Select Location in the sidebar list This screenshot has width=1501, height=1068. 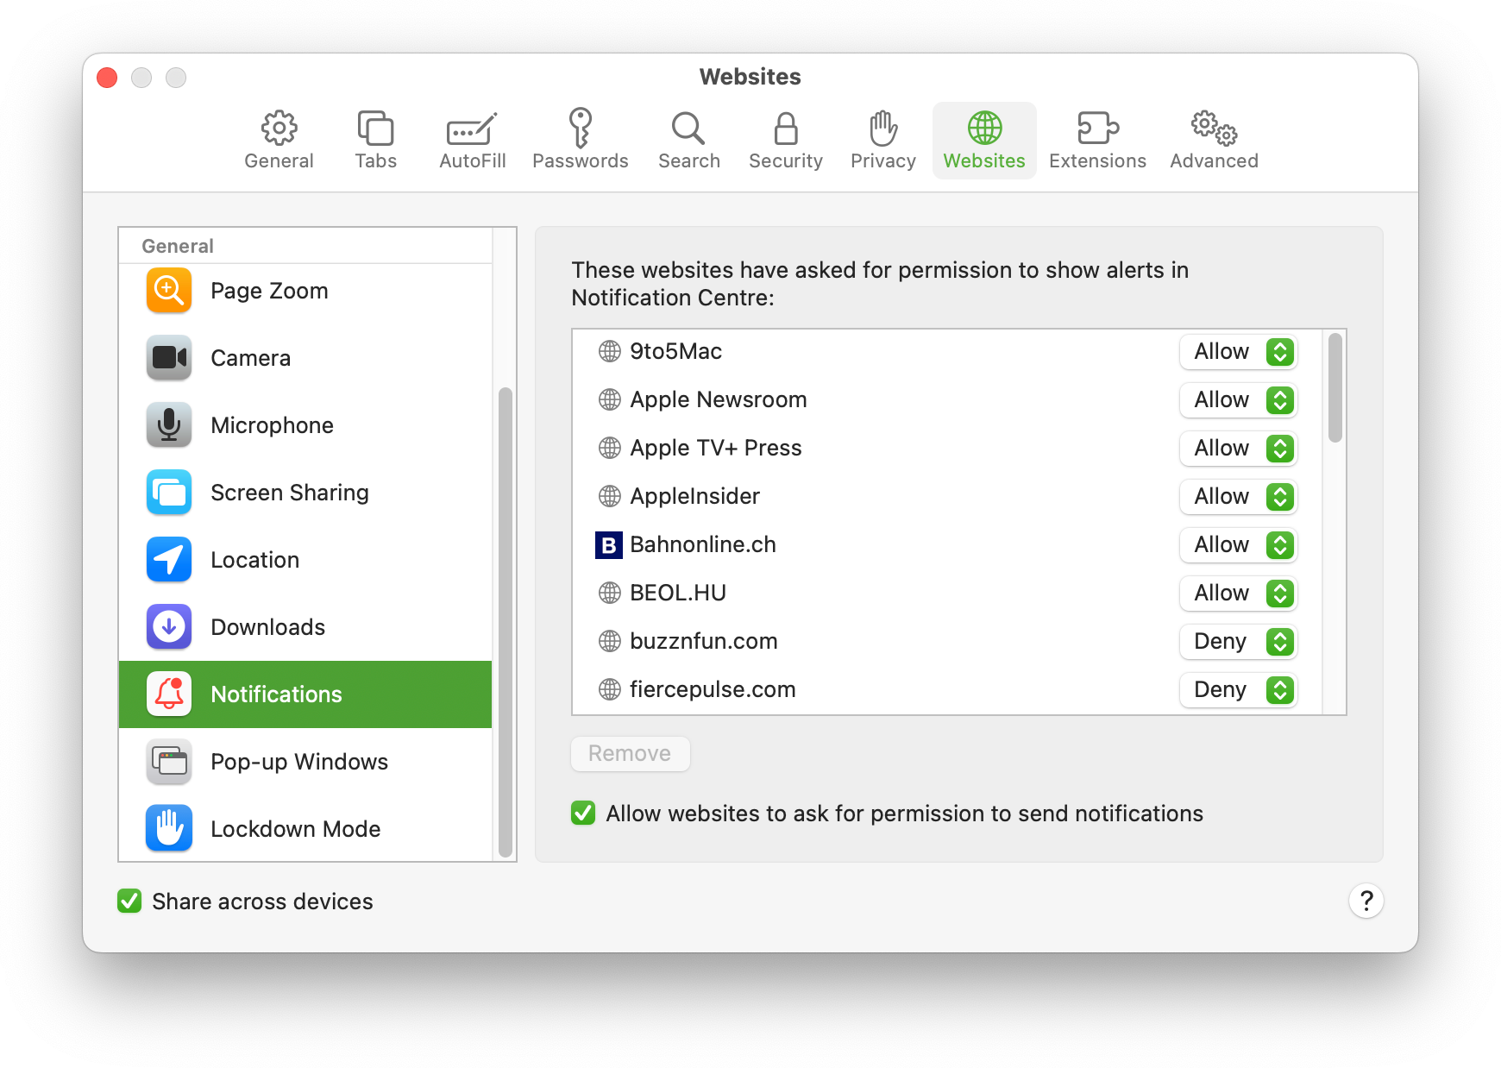click(305, 560)
